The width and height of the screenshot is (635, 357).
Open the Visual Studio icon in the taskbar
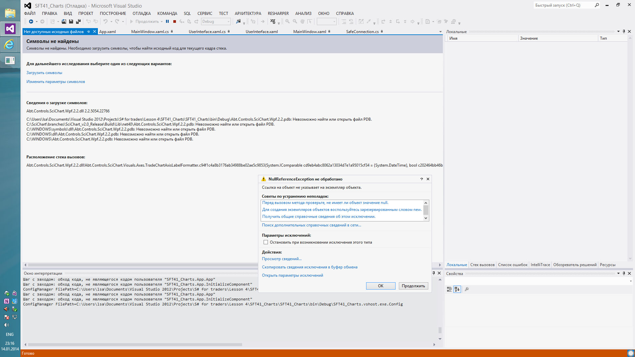point(10,29)
